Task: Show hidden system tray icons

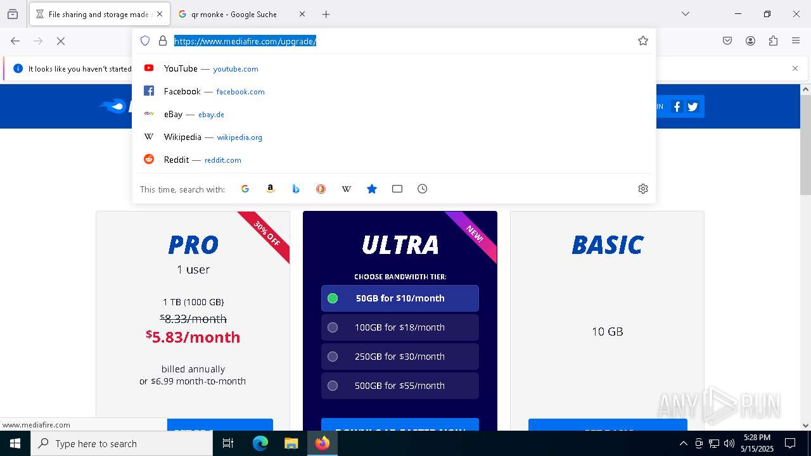Action: coord(683,443)
